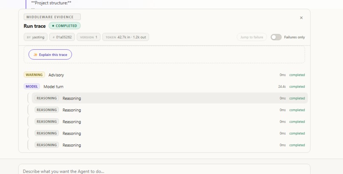Open the Advisory warning row
343x174 pixels.
(x=164, y=75)
